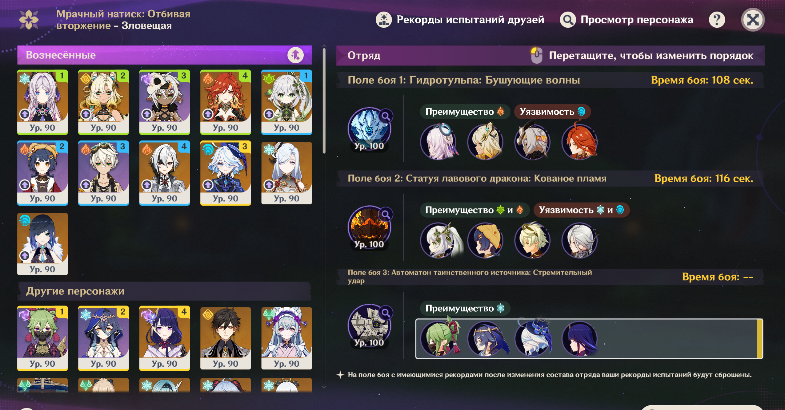Open the friends' challenge records icon
This screenshot has width=785, height=410.
[383, 20]
